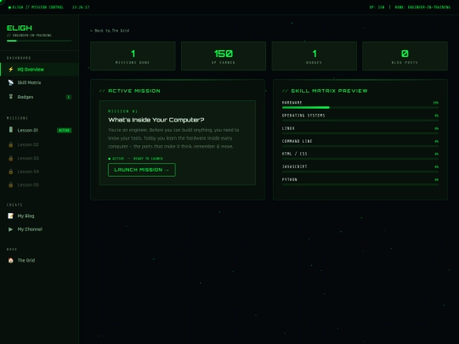Click the lock icon on Lesson 05
Viewport: 459px width, 344px height.
[11, 184]
